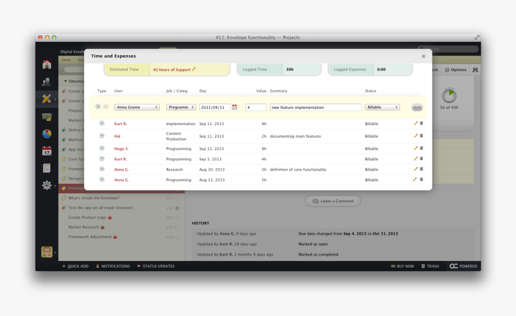This screenshot has width=516, height=316.
Task: Delete Anna G. Aug 13 Programming record
Action: (x=421, y=180)
